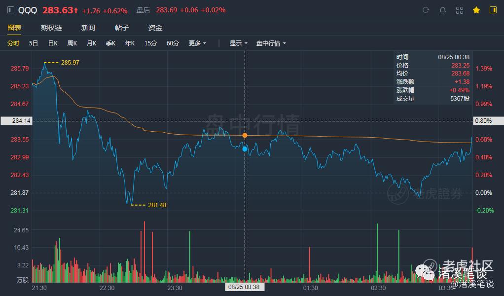504x296 pixels.
Task: Click the 盘后 after-hours price 283.69
Action: click(x=167, y=10)
